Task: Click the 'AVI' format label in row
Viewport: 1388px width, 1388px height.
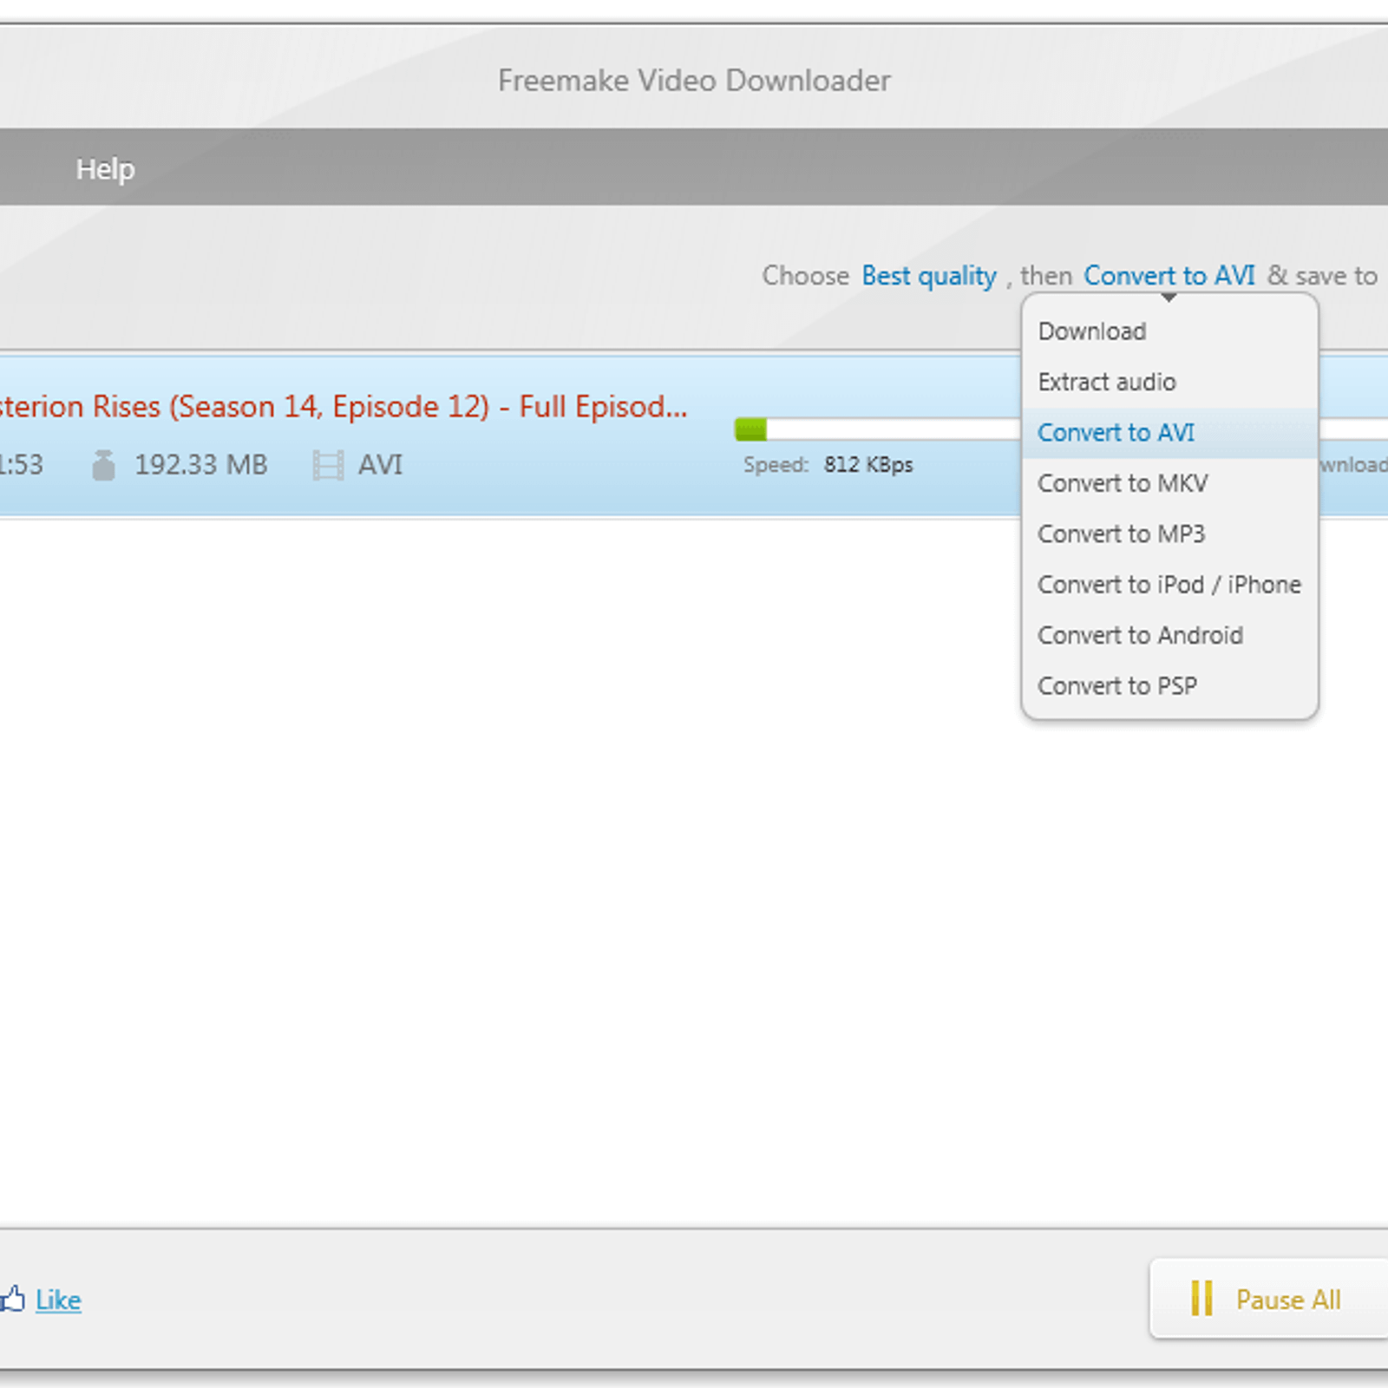Action: 380,465
